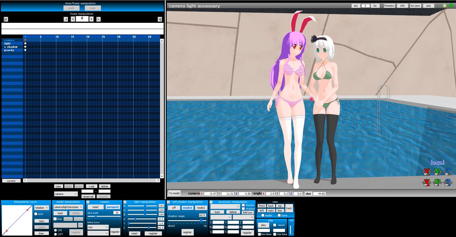Enable repeat playback checkbox
This screenshot has width=456, height=237.
pos(275,225)
